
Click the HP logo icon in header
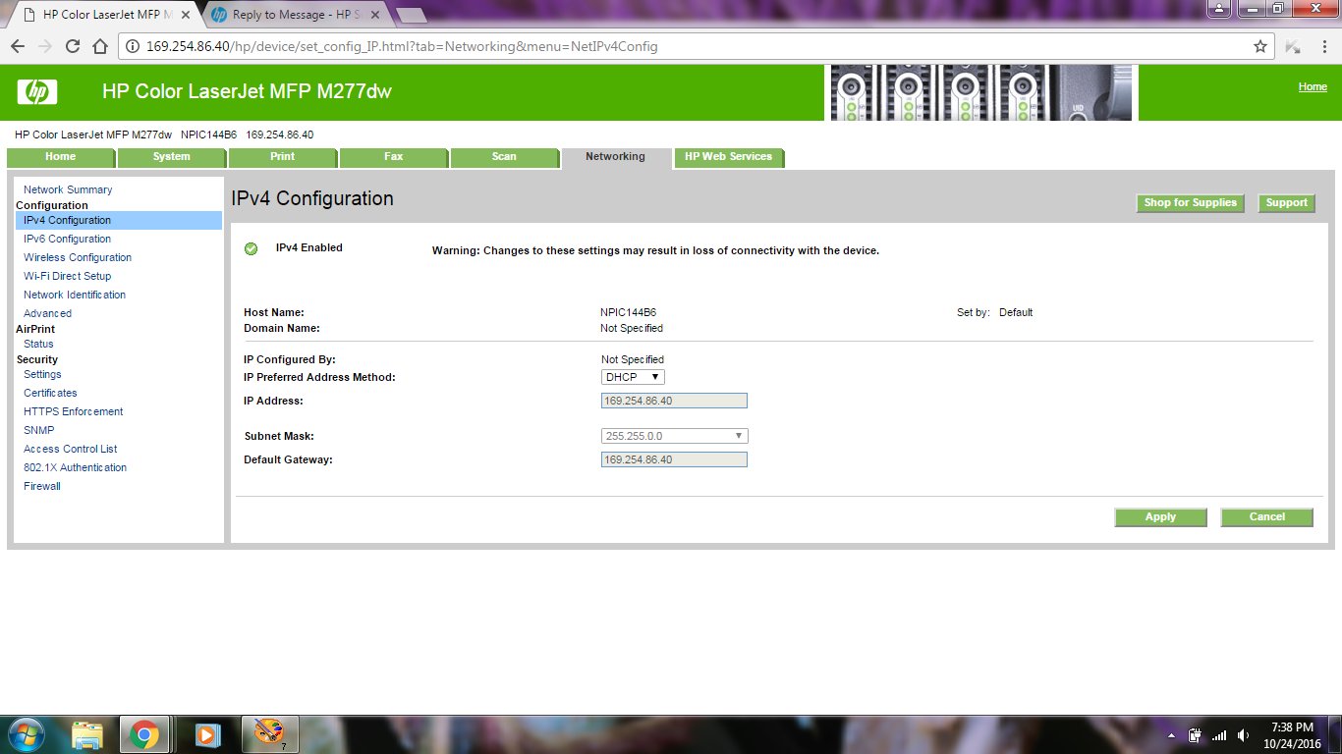pyautogui.click(x=37, y=92)
